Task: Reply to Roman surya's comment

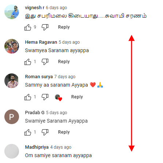Action: [77, 97]
